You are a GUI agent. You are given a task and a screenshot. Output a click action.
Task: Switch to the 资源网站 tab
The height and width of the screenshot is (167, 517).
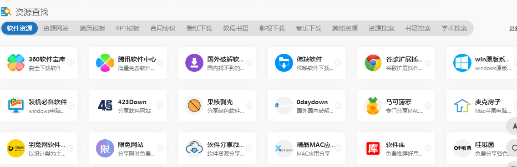point(56,28)
